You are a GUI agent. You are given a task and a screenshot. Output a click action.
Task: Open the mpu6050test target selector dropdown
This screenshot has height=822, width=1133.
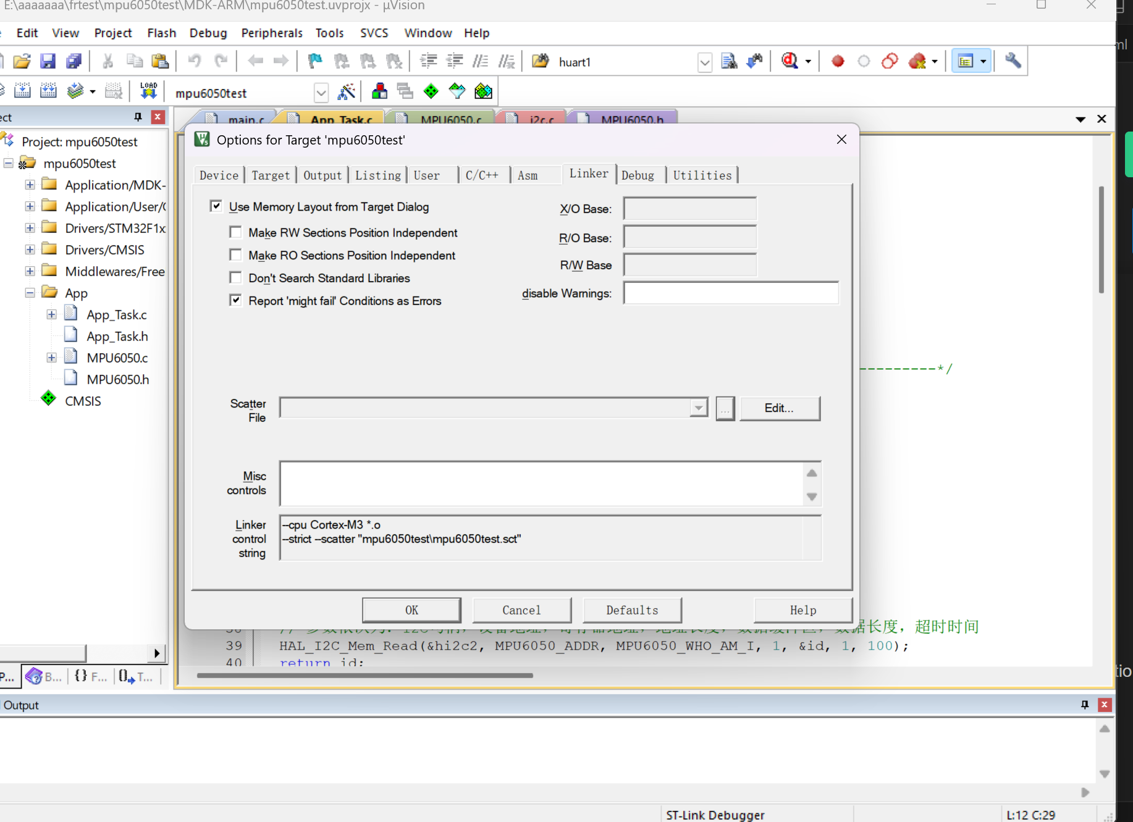point(321,93)
